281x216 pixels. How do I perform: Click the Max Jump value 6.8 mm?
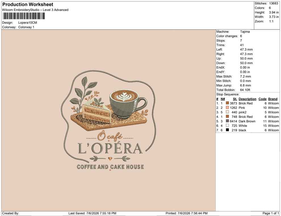(246, 85)
